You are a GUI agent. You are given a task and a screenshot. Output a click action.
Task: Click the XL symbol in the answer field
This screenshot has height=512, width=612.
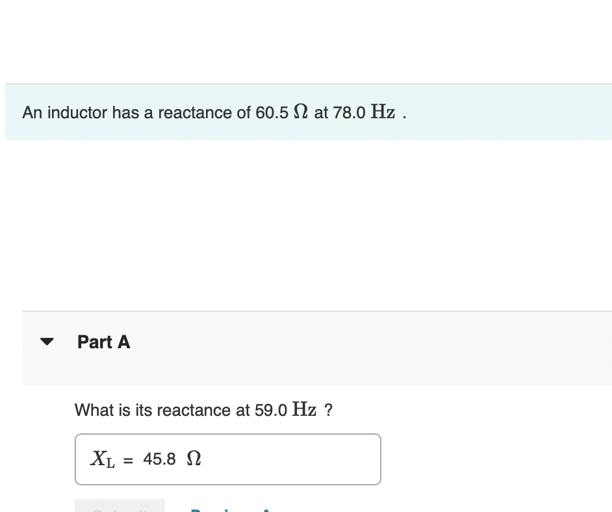[x=101, y=459]
